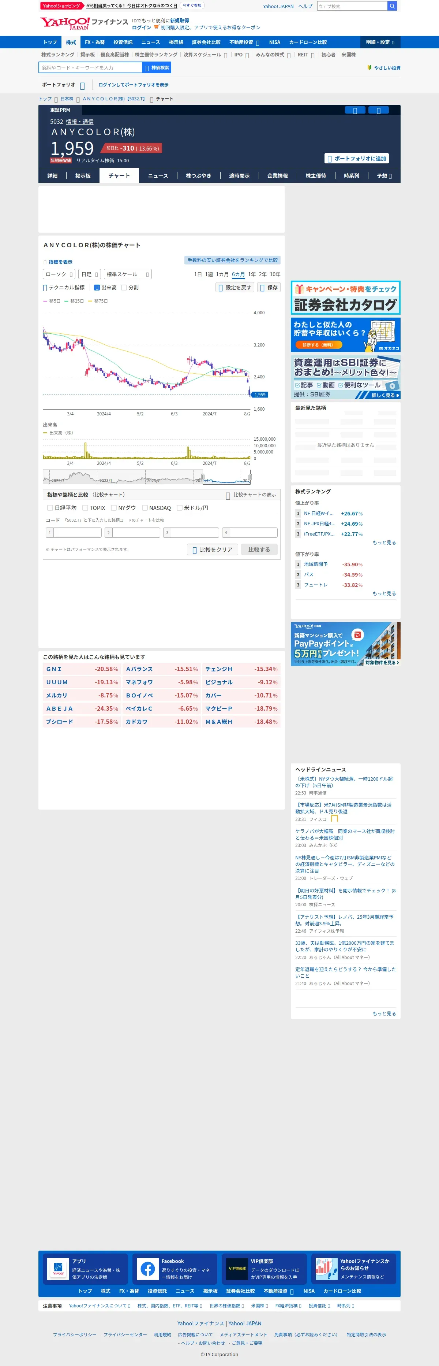Click the highlighted range in chart navigator
Image resolution: width=439 pixels, height=1366 pixels.
[x=227, y=477]
